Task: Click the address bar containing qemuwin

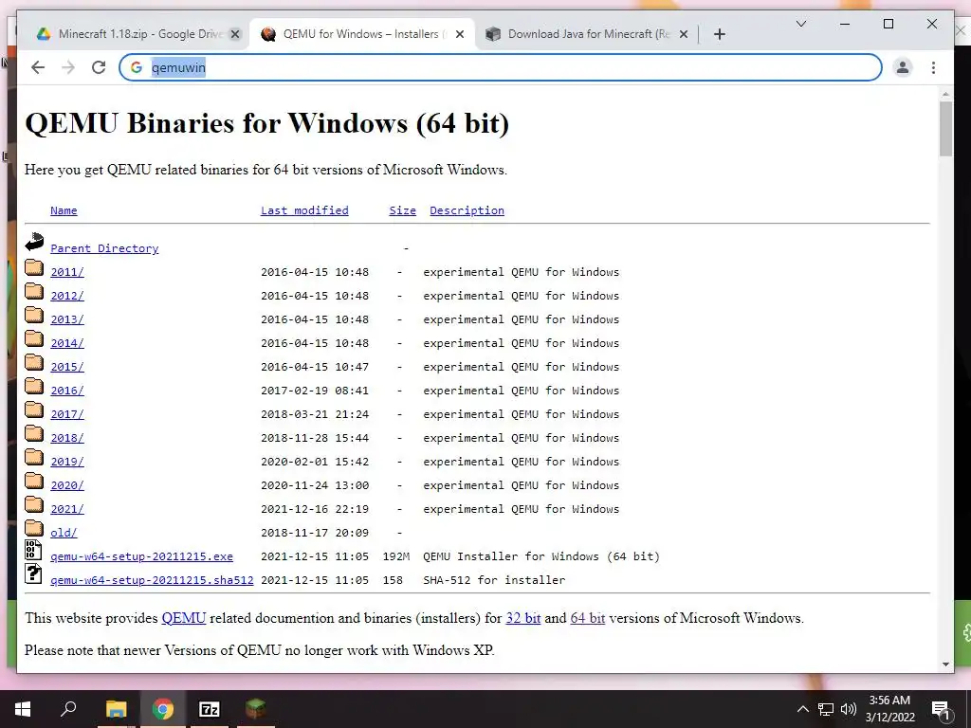Action: [501, 67]
